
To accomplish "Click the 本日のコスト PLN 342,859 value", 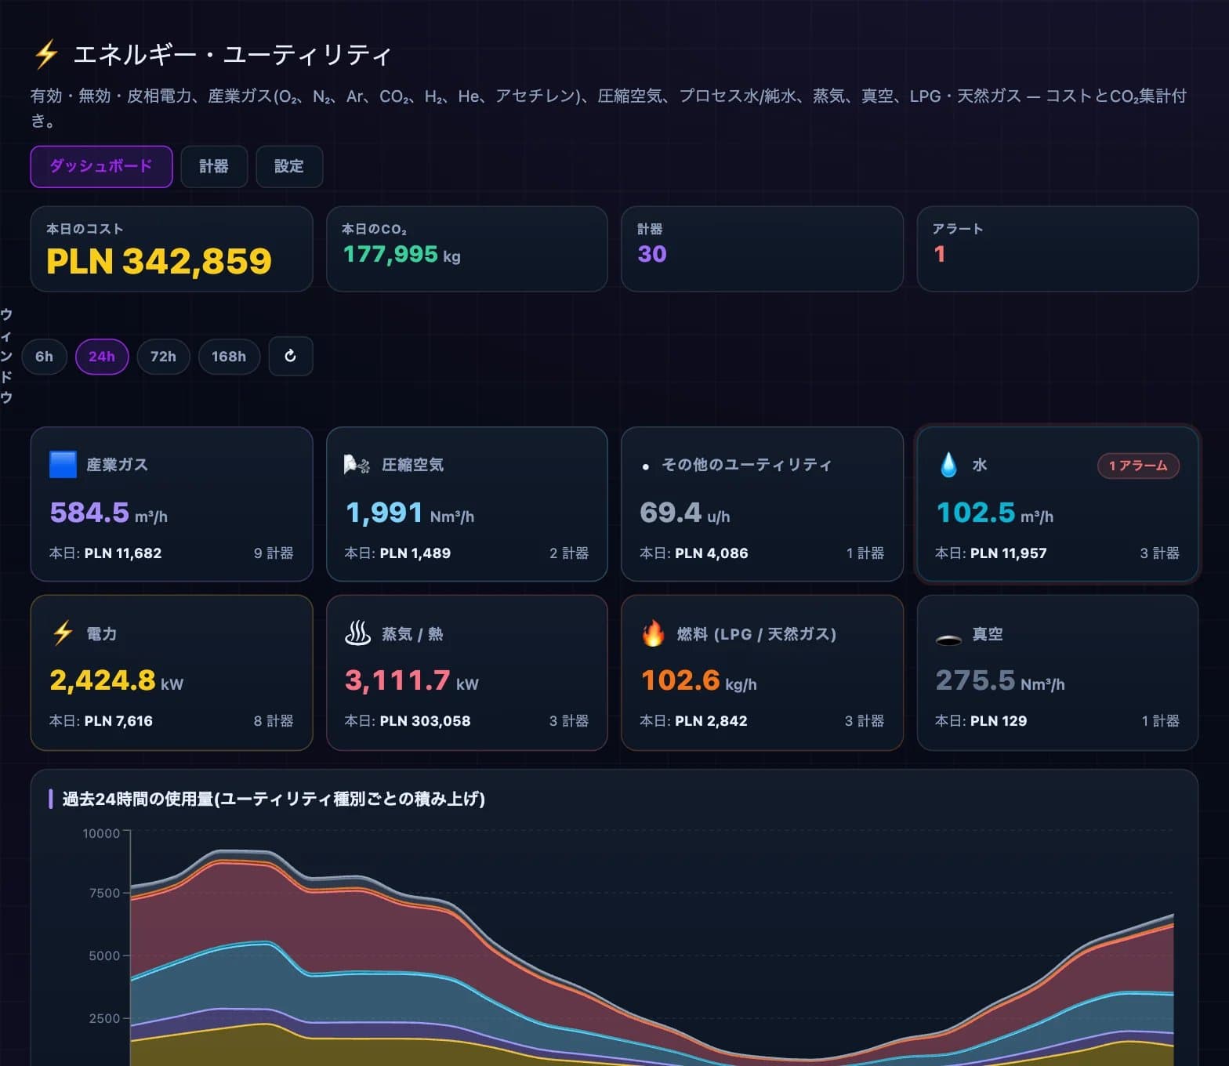I will click(159, 261).
